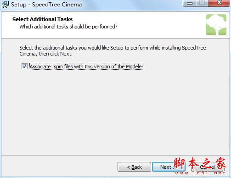Minimize the Setup window

(x=190, y=3)
